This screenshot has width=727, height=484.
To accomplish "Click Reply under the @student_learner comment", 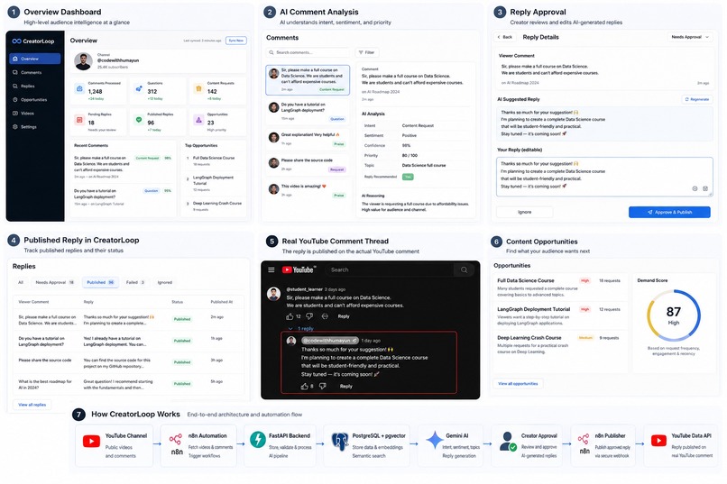I will [344, 316].
